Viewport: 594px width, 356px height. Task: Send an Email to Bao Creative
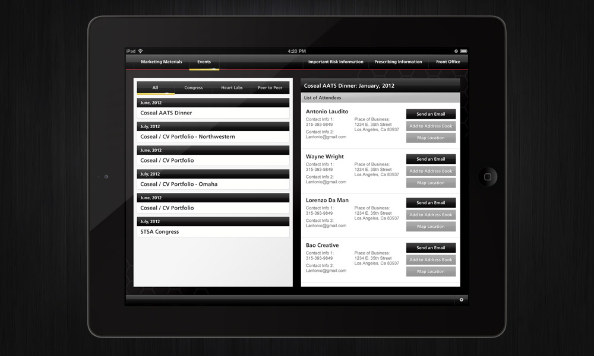431,248
